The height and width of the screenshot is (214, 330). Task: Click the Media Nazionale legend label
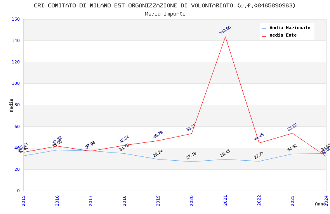(290, 28)
